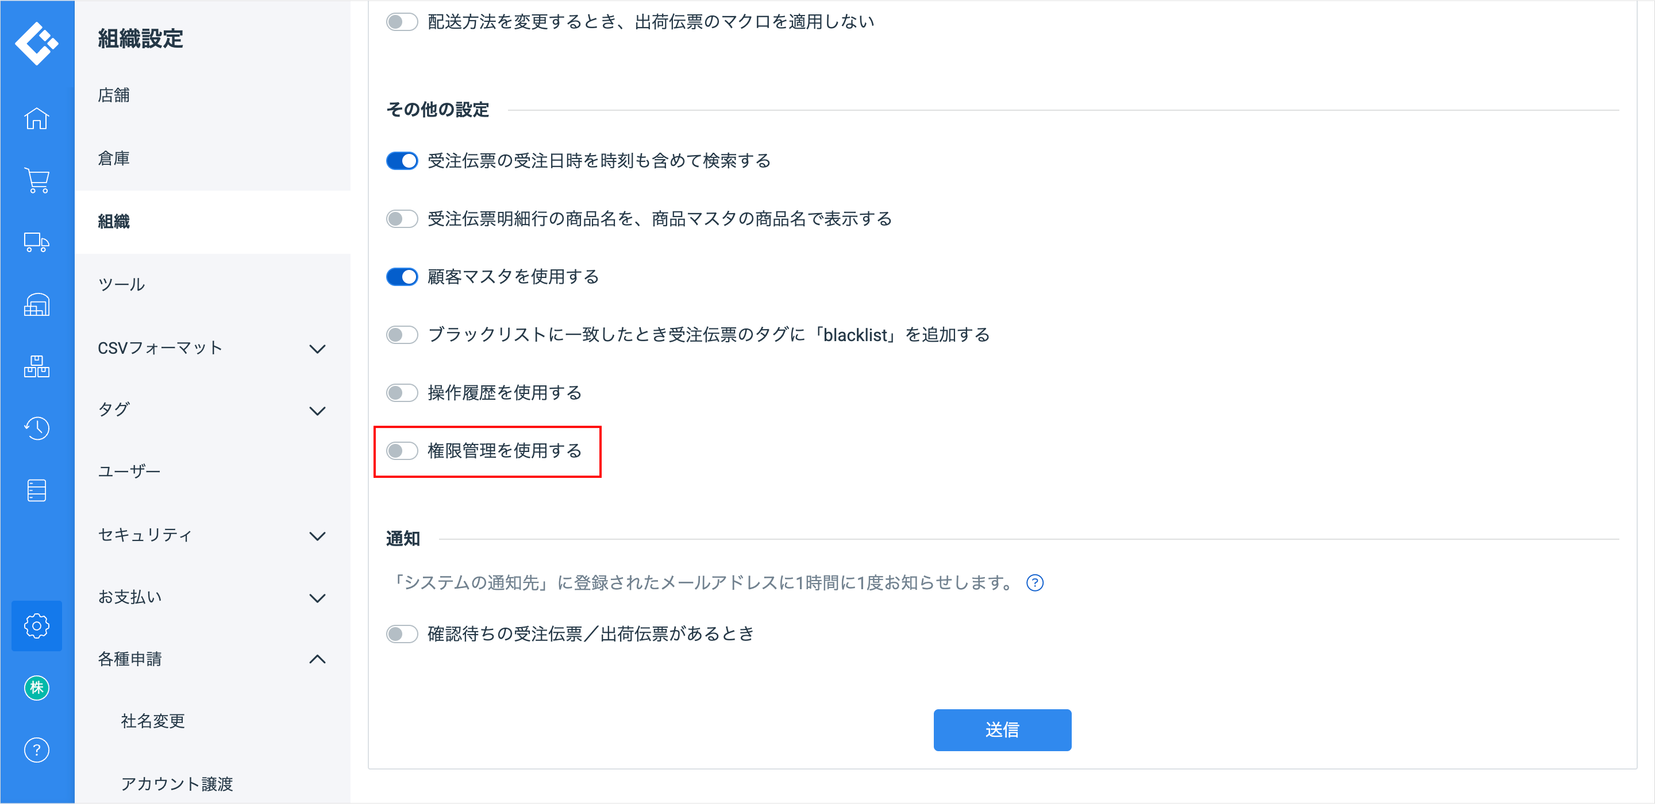Open the warehouse icon in sidebar
Viewport: 1655px width, 804px height.
pos(37,305)
